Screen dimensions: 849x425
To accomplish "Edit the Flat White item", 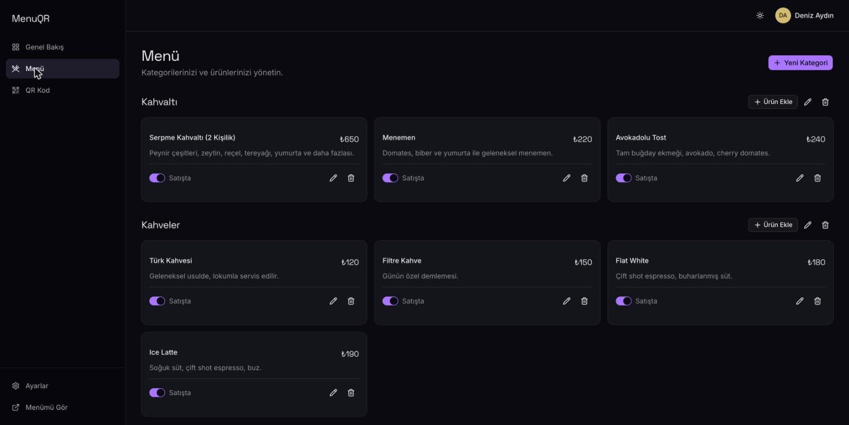I will click(800, 301).
